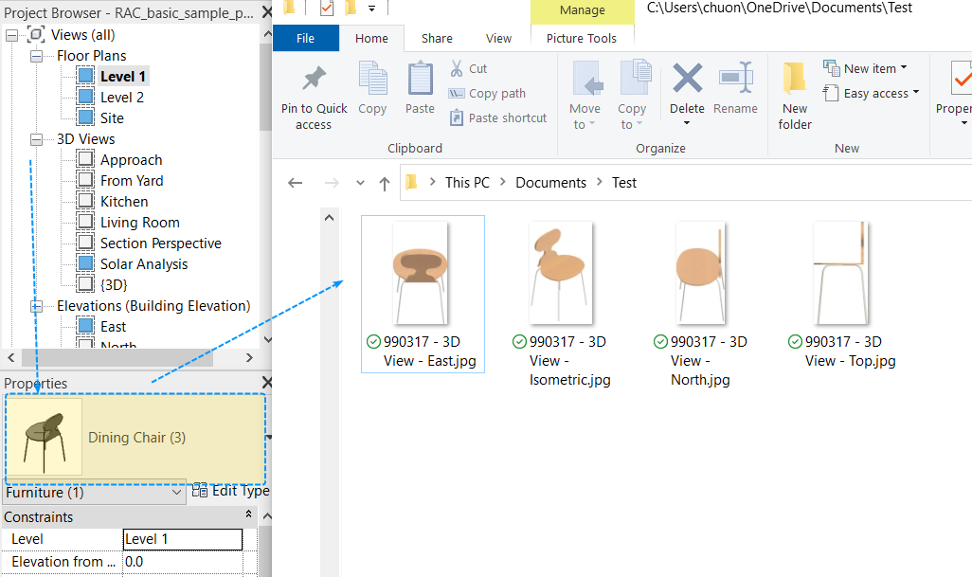Click the Paste icon in Clipboard group
The height and width of the screenshot is (577, 972).
click(420, 81)
